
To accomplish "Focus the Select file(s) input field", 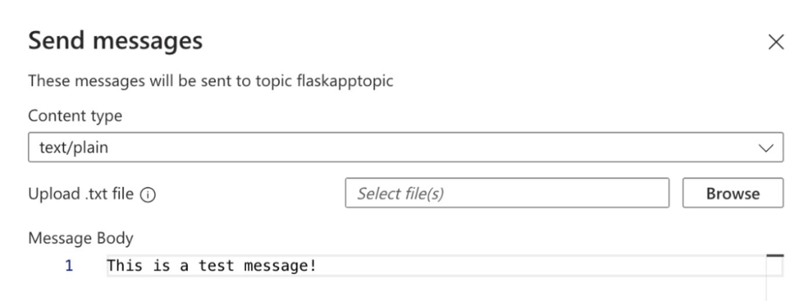I will click(506, 193).
